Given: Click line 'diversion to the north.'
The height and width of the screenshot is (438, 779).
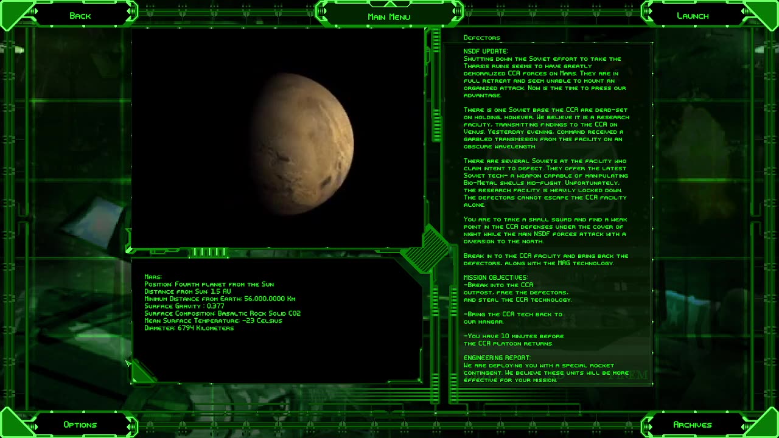Looking at the screenshot, I should coord(505,241).
